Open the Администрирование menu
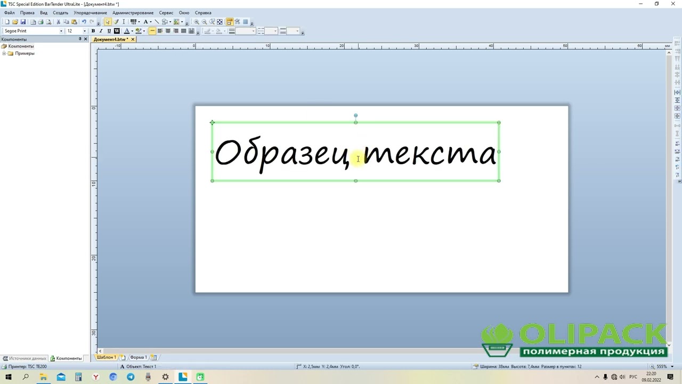Image resolution: width=682 pixels, height=384 pixels. [133, 13]
